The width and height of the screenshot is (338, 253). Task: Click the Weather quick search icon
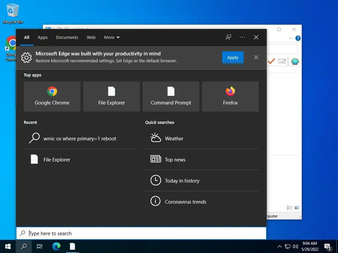156,138
